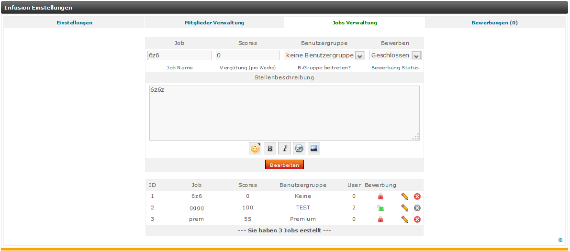This screenshot has width=570, height=251.
Task: Delete job 6z6 with the red X
Action: (417, 196)
